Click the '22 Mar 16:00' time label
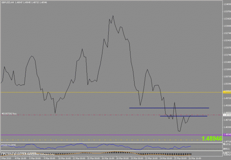The width and height of the screenshot is (231, 160). click(151, 159)
